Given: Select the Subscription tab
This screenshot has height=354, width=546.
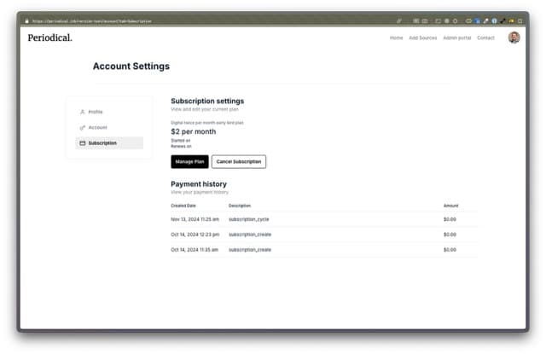Looking at the screenshot, I should tap(102, 143).
